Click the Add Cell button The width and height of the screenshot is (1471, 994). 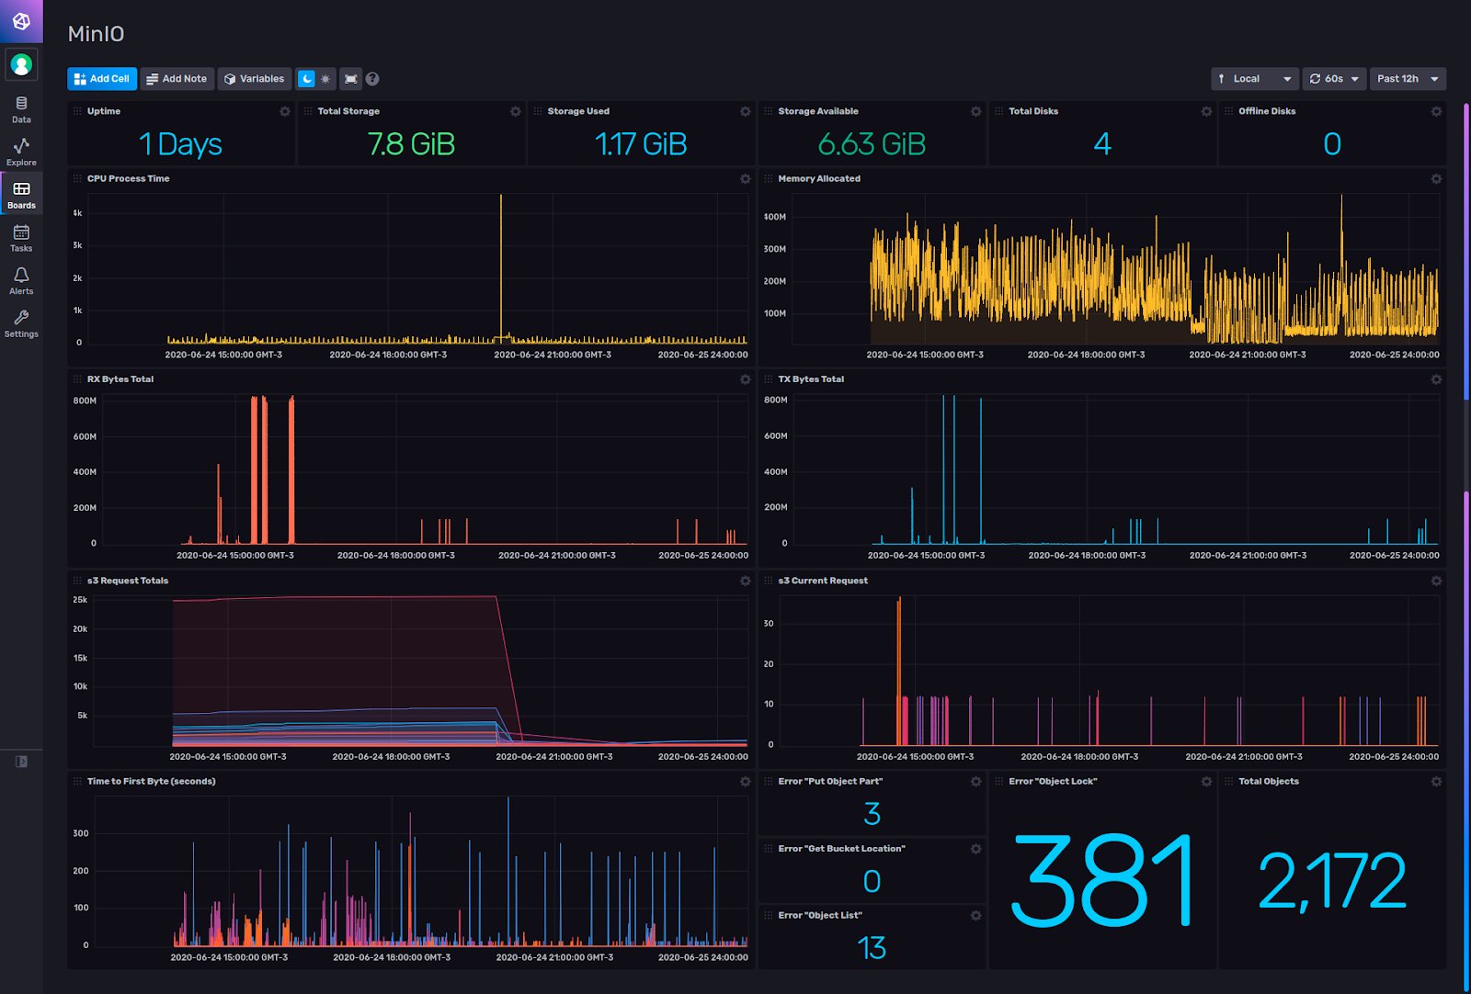102,79
